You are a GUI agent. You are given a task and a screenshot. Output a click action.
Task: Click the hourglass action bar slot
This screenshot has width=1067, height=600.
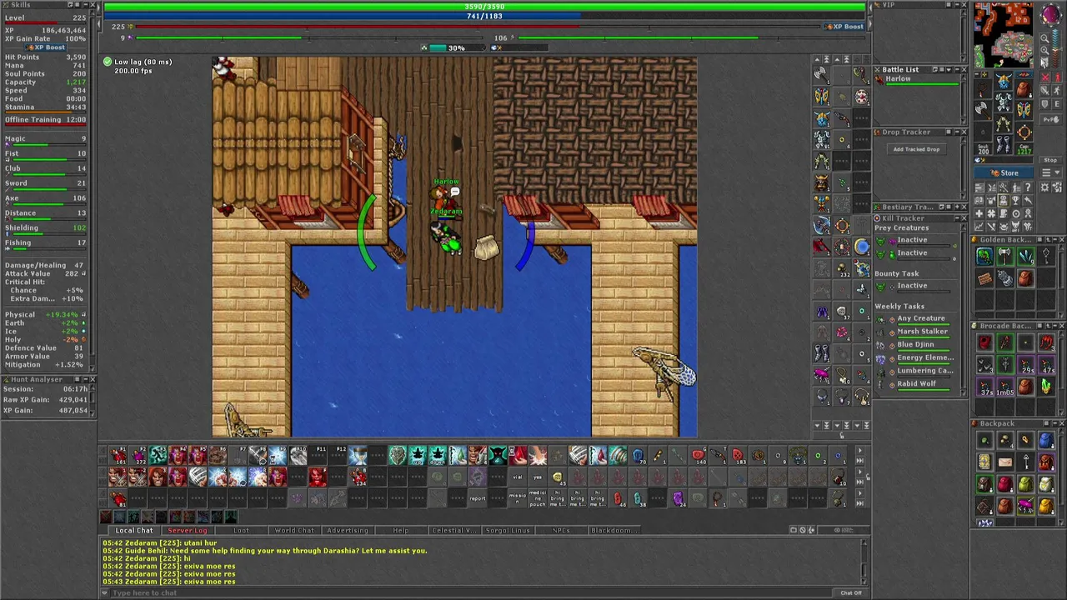tap(358, 456)
